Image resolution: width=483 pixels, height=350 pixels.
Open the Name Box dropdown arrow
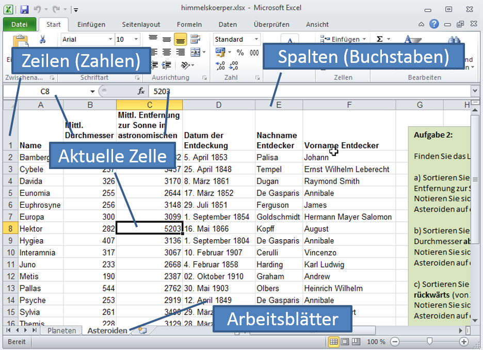point(92,92)
